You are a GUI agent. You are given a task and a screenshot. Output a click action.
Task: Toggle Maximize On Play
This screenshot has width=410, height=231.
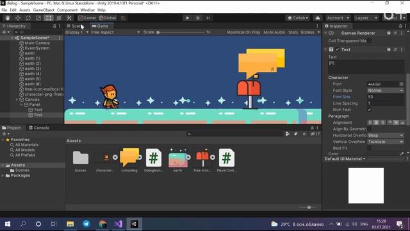243,32
